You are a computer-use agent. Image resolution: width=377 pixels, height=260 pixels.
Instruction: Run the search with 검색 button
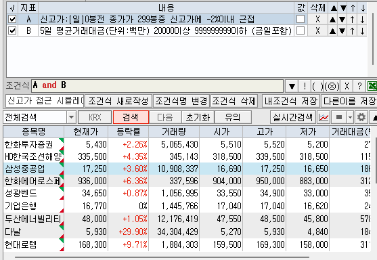pos(131,117)
